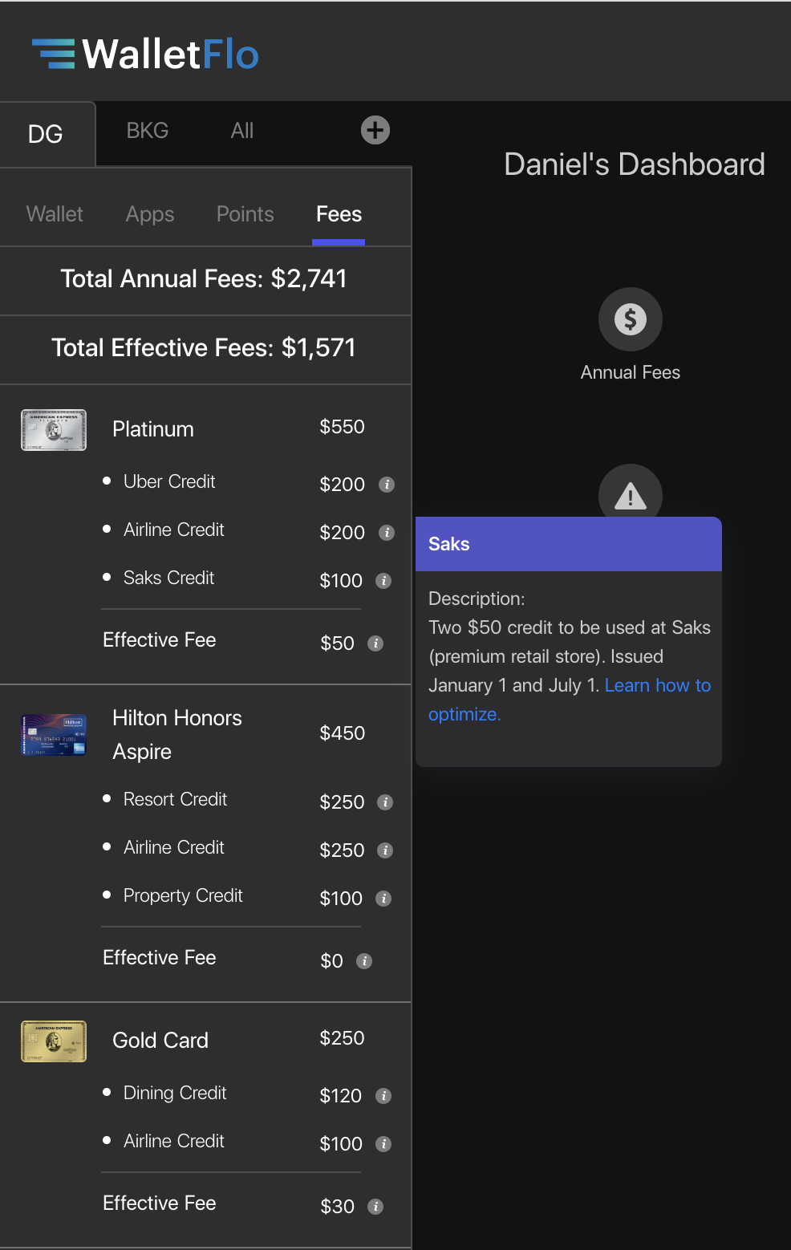Show info for Dining Credit
The image size is (791, 1250).
[383, 1096]
